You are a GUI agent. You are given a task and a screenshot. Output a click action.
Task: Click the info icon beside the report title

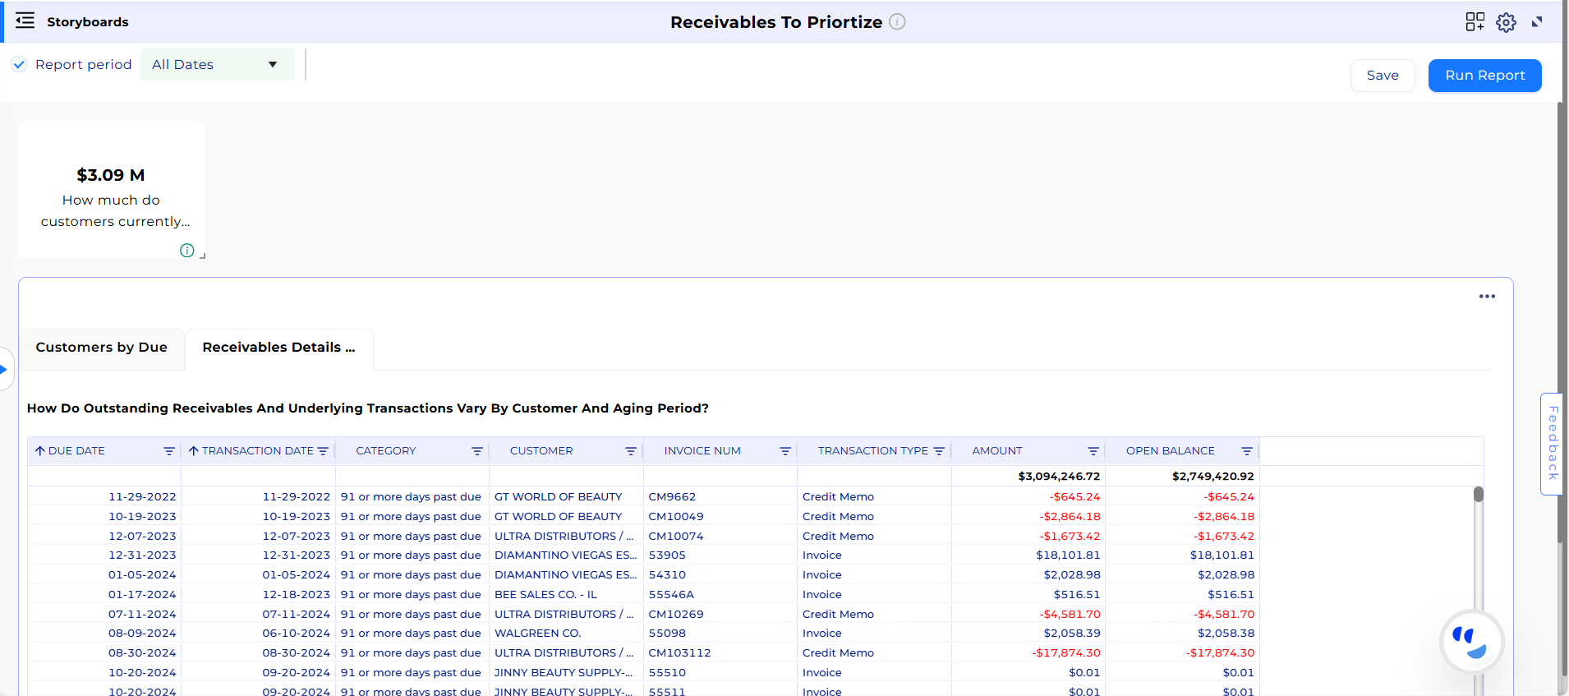pyautogui.click(x=897, y=22)
